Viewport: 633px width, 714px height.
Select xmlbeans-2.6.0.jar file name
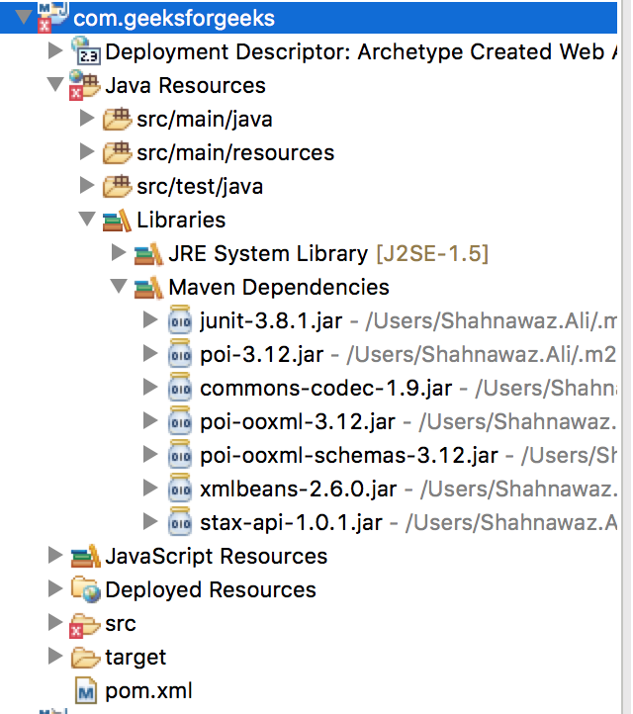[x=299, y=490]
